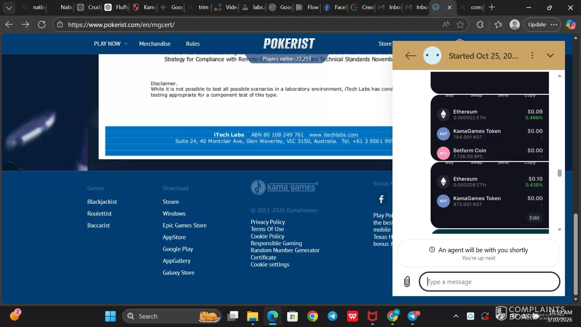Screen dimensions: 581x327
Task: Open the Facebook social icon
Action: click(x=381, y=199)
